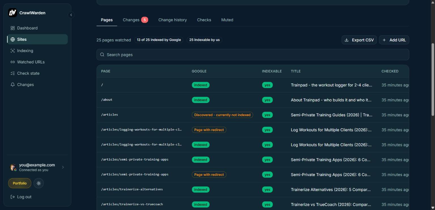Select the /about page path
The image size is (435, 210).
tap(107, 100)
